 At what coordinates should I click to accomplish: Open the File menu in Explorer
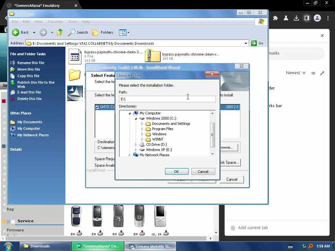pos(15,22)
